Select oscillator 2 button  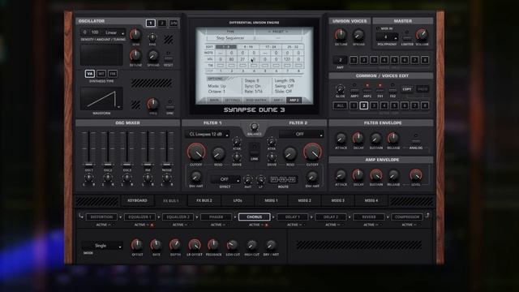point(162,24)
